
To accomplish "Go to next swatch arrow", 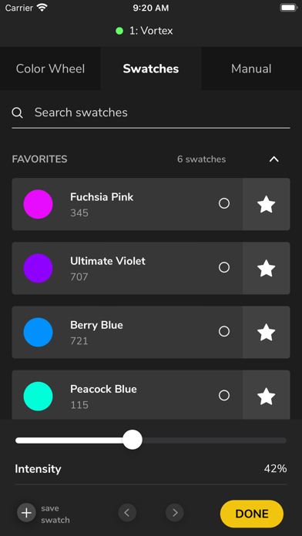I will pos(175,513).
